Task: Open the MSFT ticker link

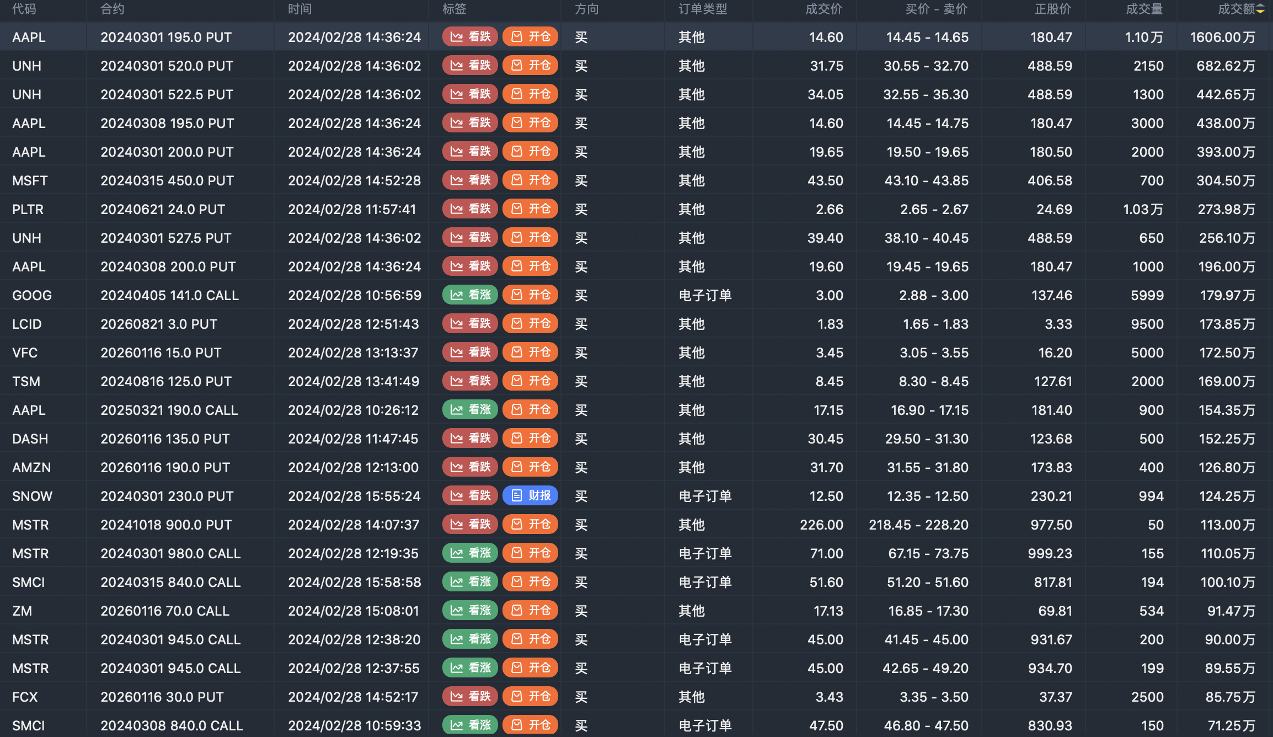Action: [30, 180]
